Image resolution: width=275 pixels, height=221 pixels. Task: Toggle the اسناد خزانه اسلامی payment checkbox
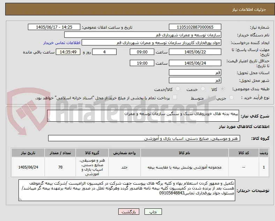click(175, 97)
